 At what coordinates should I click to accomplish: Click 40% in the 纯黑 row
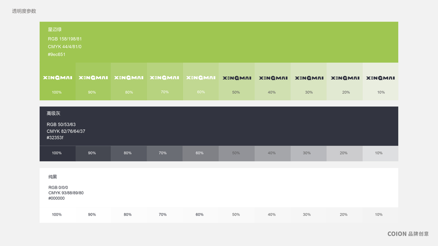(x=272, y=214)
